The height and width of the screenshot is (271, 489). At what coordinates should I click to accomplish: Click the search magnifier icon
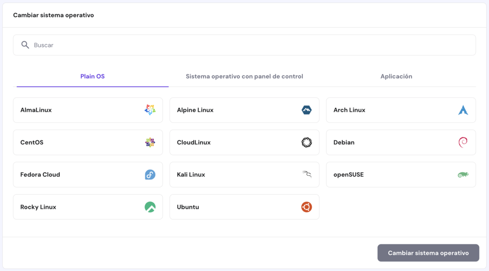25,45
